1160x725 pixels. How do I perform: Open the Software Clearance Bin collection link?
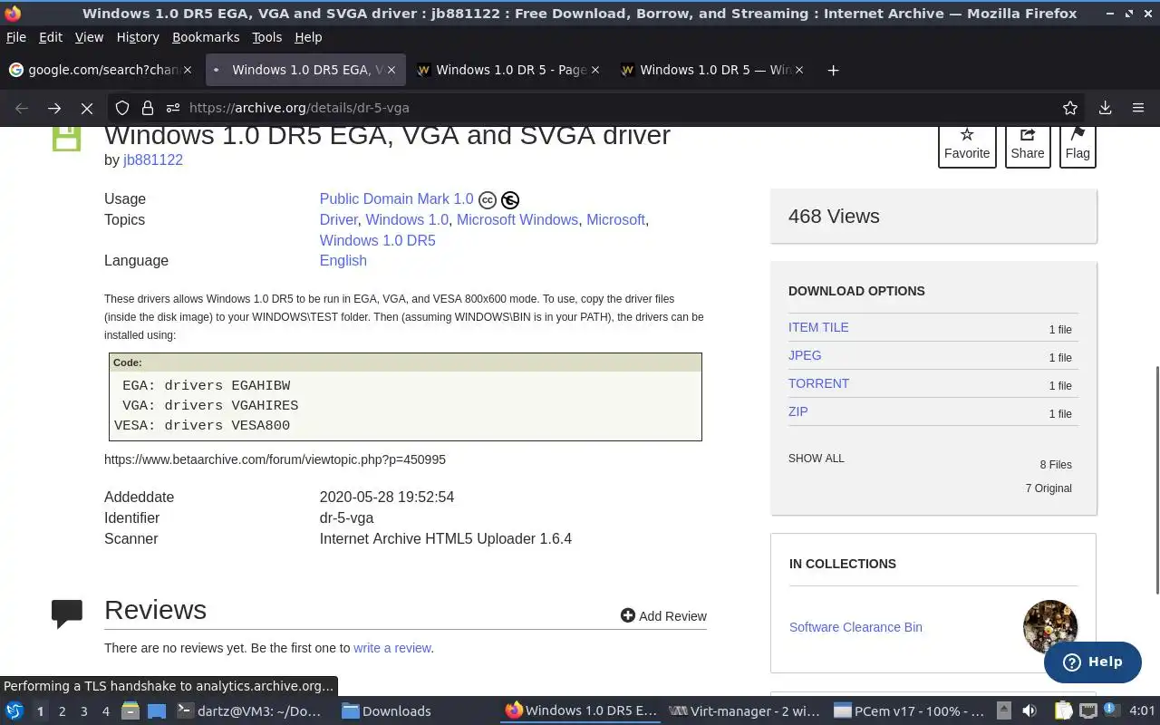(x=855, y=627)
